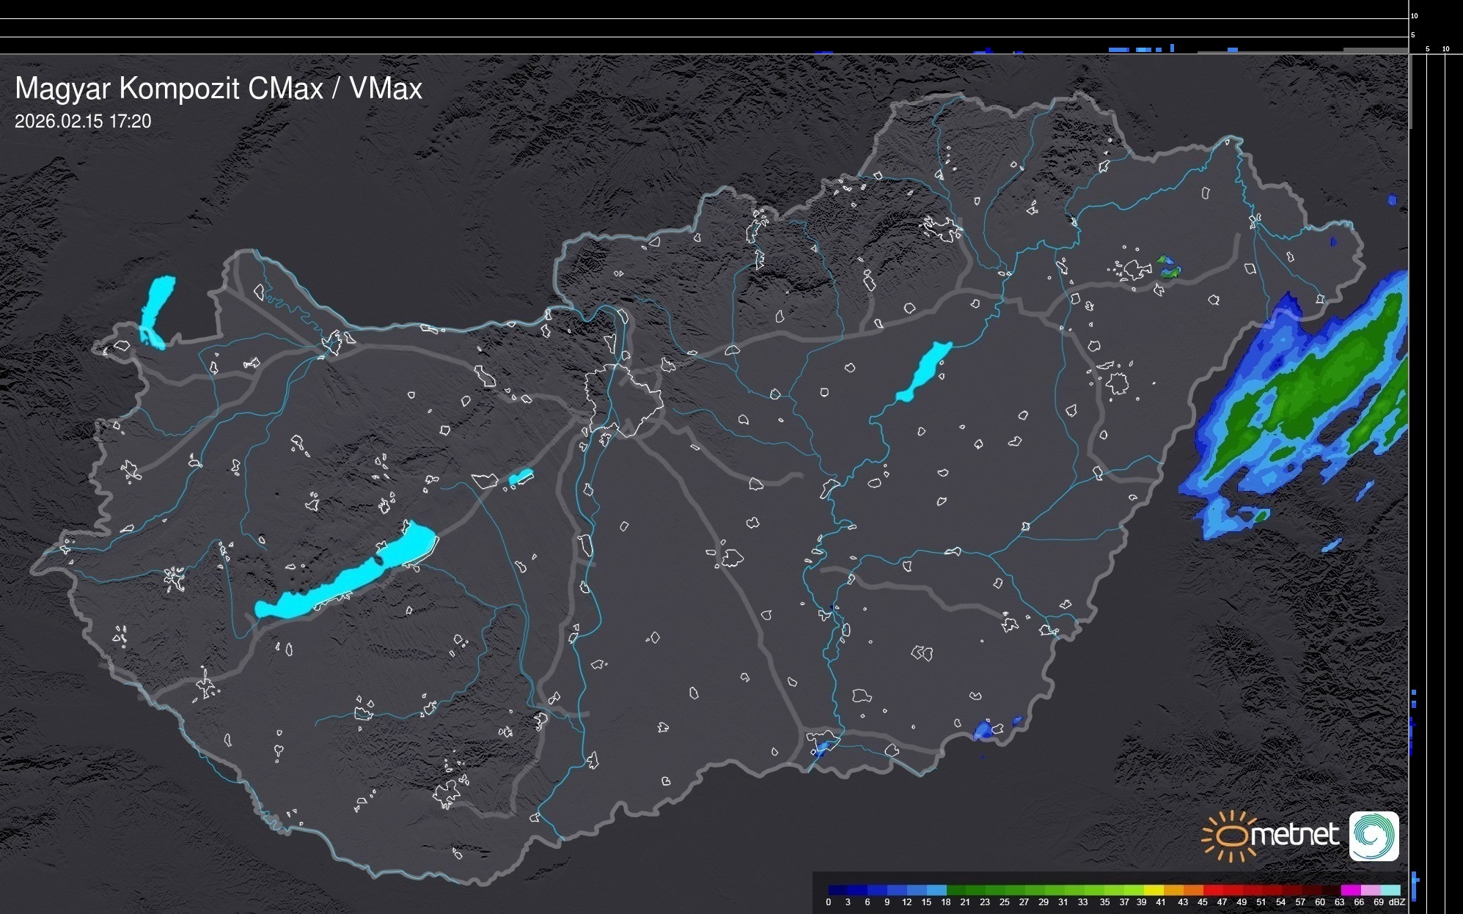The width and height of the screenshot is (1463, 914).
Task: Select the light blue 15 dBZ swatch
Action: coord(936,890)
